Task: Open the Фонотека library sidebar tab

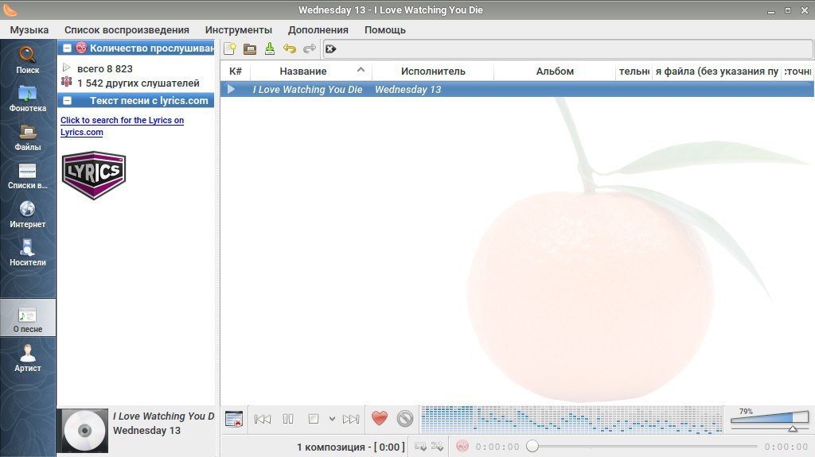Action: click(28, 99)
